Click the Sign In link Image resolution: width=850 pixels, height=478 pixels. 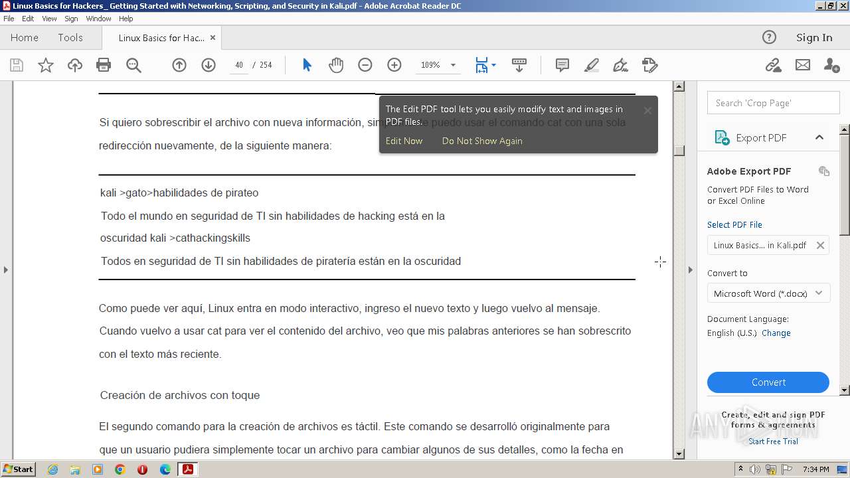coord(814,38)
